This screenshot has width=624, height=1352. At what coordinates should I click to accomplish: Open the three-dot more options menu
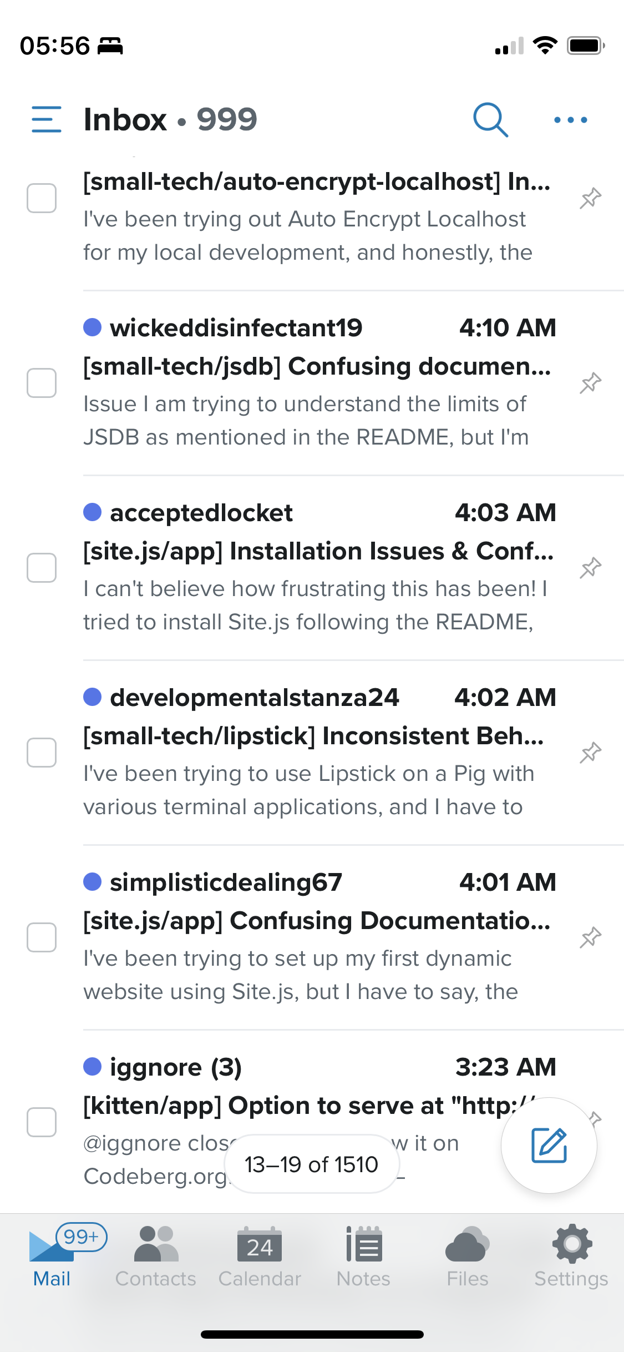571,119
